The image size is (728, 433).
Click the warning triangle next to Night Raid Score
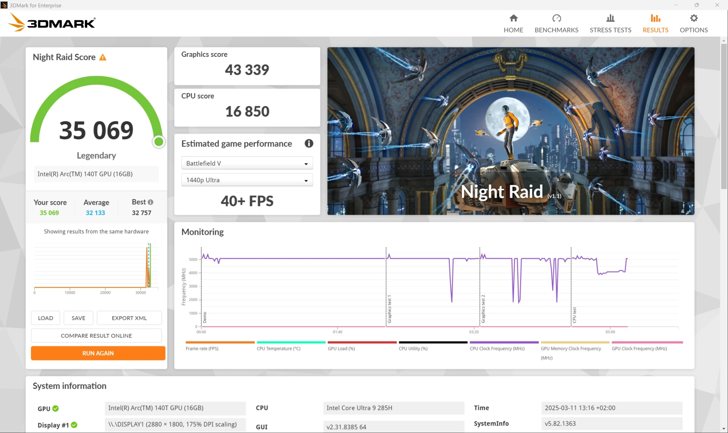[103, 57]
